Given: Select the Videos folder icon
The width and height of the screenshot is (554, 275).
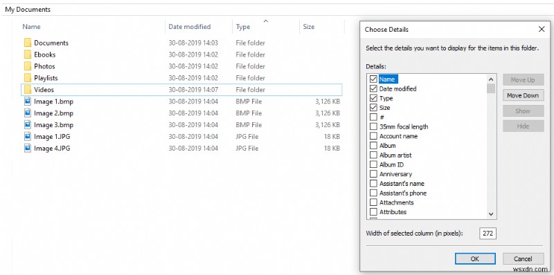Looking at the screenshot, I should click(x=28, y=90).
